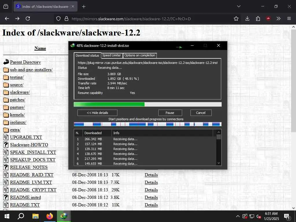Open the isolinux/ directory link
Viewport: 296px width, 222px height.
[x=18, y=122]
